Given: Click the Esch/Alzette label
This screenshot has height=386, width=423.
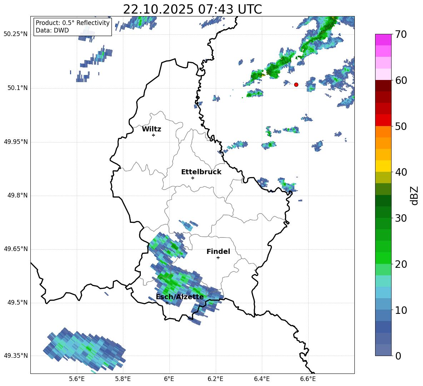Looking at the screenshot, I should 180,297.
